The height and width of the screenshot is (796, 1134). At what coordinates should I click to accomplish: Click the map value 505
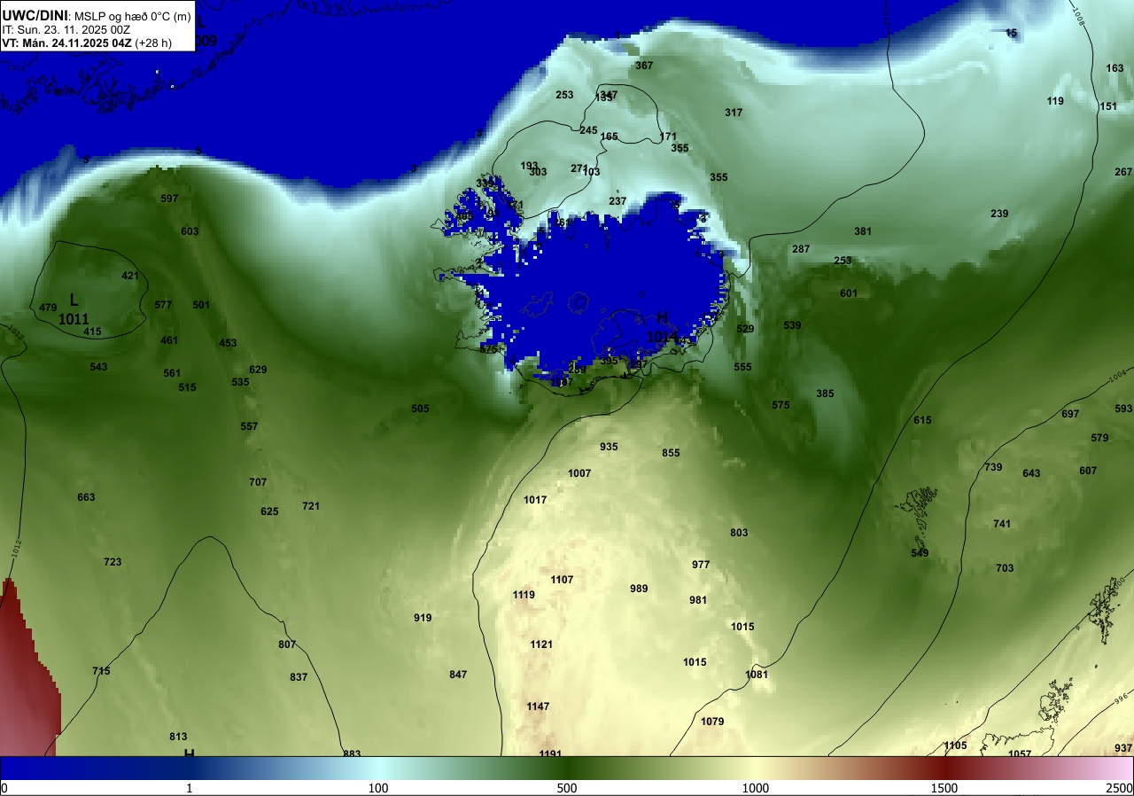pos(420,409)
